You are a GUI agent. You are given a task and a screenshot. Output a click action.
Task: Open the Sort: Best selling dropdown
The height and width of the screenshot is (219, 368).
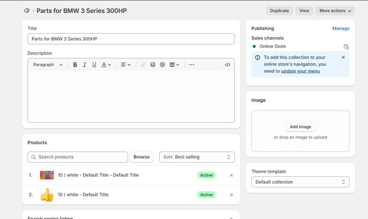[196, 157]
